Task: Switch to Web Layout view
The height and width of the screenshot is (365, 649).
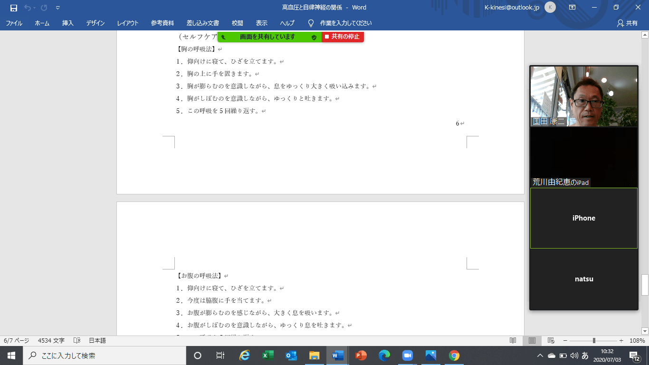Action: [551, 341]
